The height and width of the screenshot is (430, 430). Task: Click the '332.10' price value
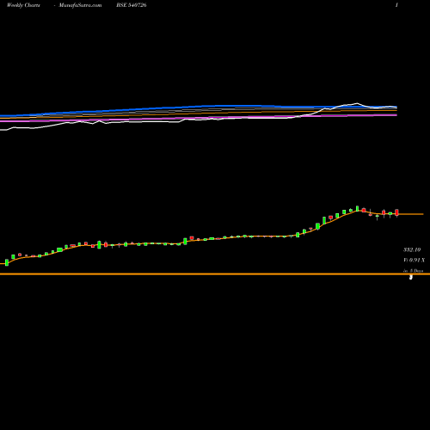pos(412,249)
